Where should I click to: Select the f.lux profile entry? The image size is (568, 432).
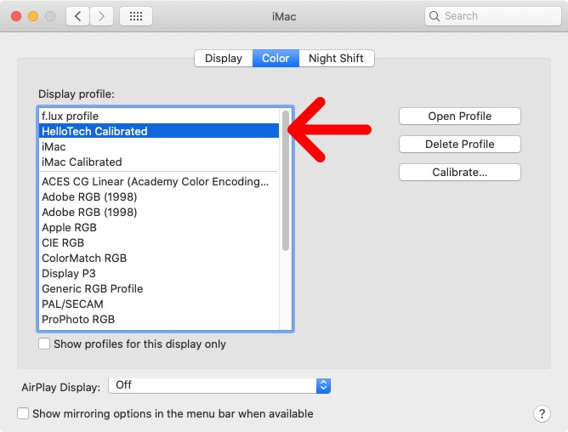pyautogui.click(x=71, y=116)
